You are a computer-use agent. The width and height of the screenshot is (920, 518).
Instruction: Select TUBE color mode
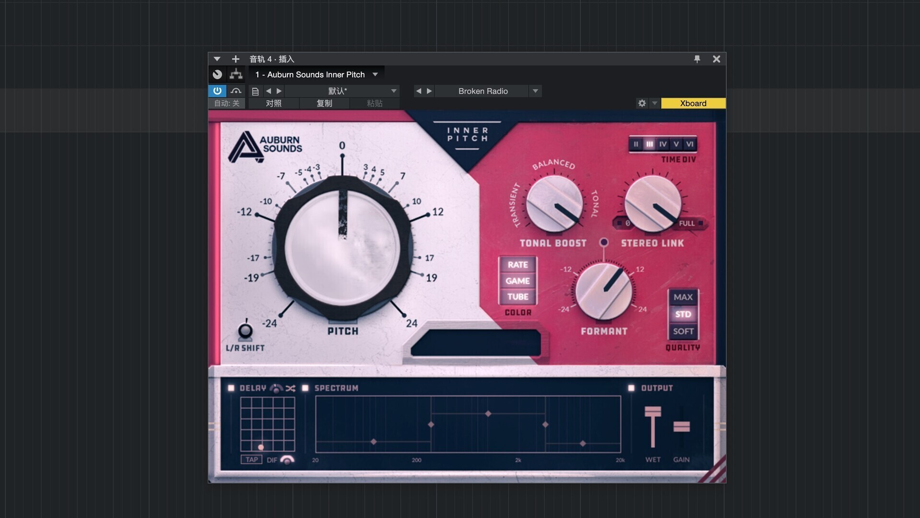(x=517, y=296)
